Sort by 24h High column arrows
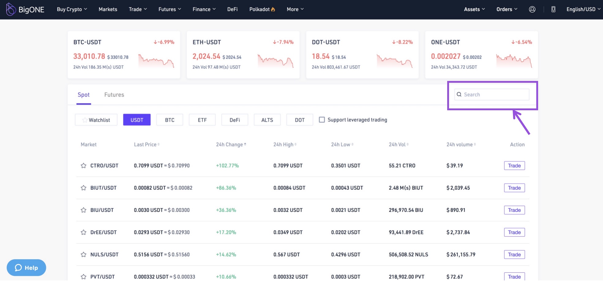This screenshot has width=603, height=281. pyautogui.click(x=295, y=144)
